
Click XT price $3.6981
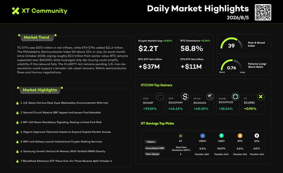249,103
